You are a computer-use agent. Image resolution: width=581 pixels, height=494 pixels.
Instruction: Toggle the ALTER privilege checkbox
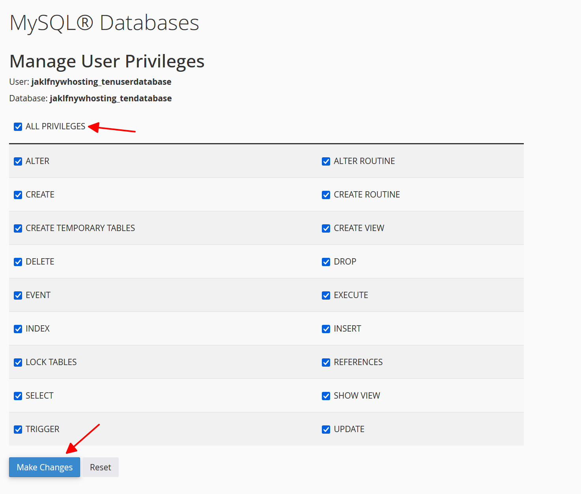(x=18, y=161)
